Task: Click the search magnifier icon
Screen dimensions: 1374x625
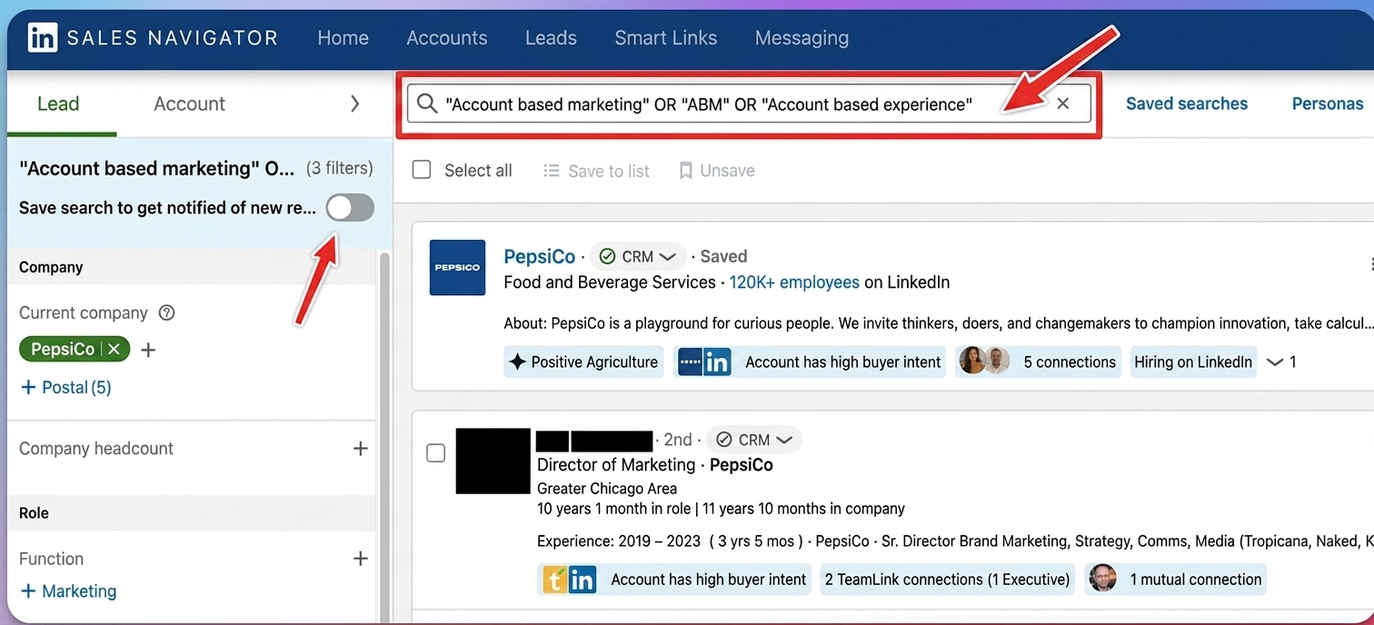Action: click(x=427, y=104)
